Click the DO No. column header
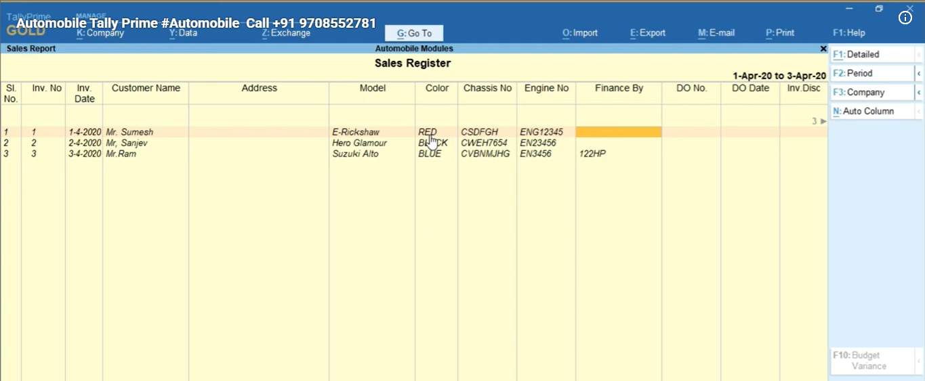925x381 pixels. (691, 88)
